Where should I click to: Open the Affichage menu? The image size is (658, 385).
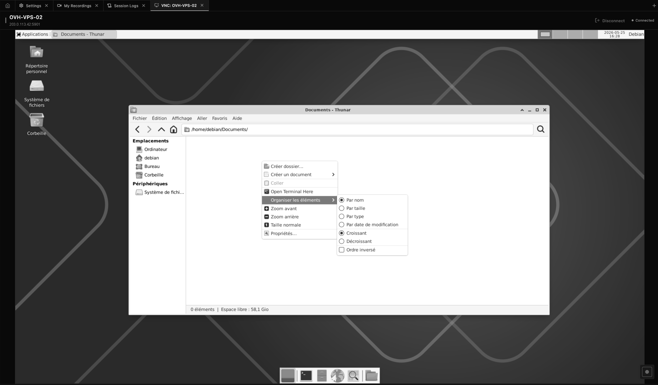pos(182,118)
